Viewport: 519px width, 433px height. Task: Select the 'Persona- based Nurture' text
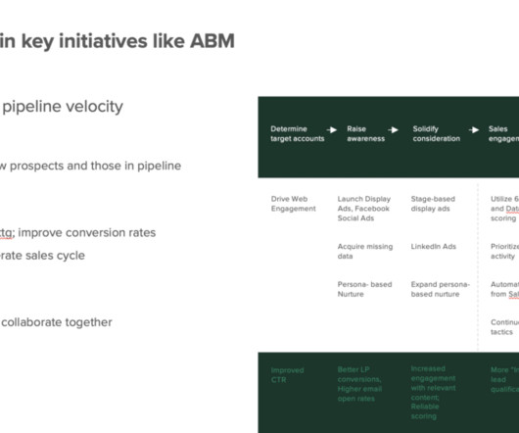coord(364,289)
